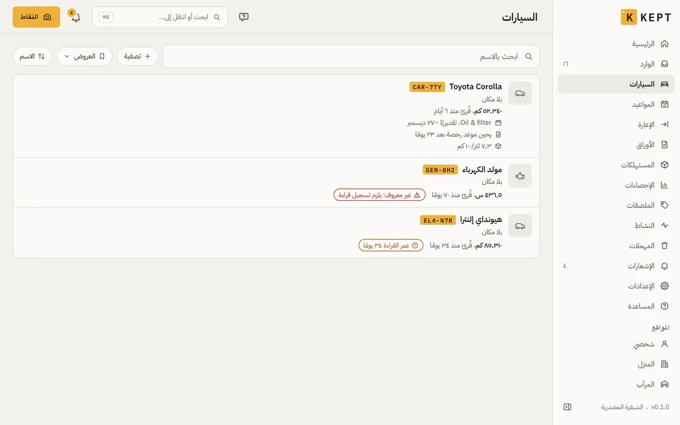Open the notifications bell in the top bar
680x425 pixels.
pos(76,17)
